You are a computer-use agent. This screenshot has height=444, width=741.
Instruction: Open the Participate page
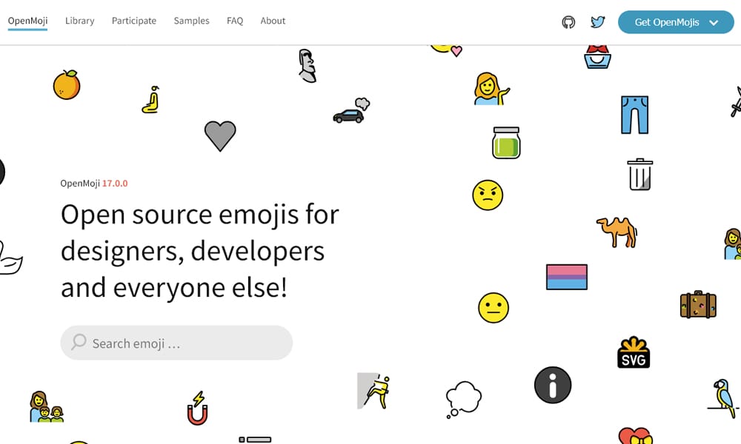pos(134,21)
